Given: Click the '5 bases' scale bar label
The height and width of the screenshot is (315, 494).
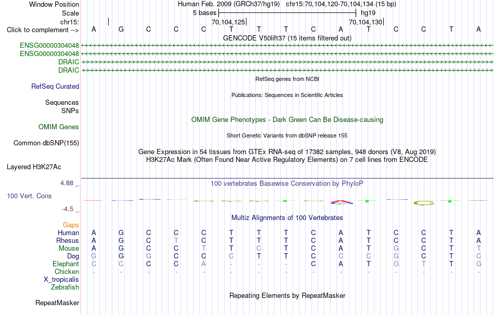Looking at the screenshot, I should (x=204, y=13).
